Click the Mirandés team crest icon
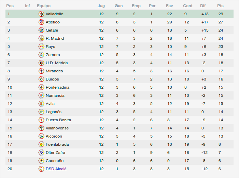Image resolution: width=239 pixels, height=178 pixels. pos(41,71)
